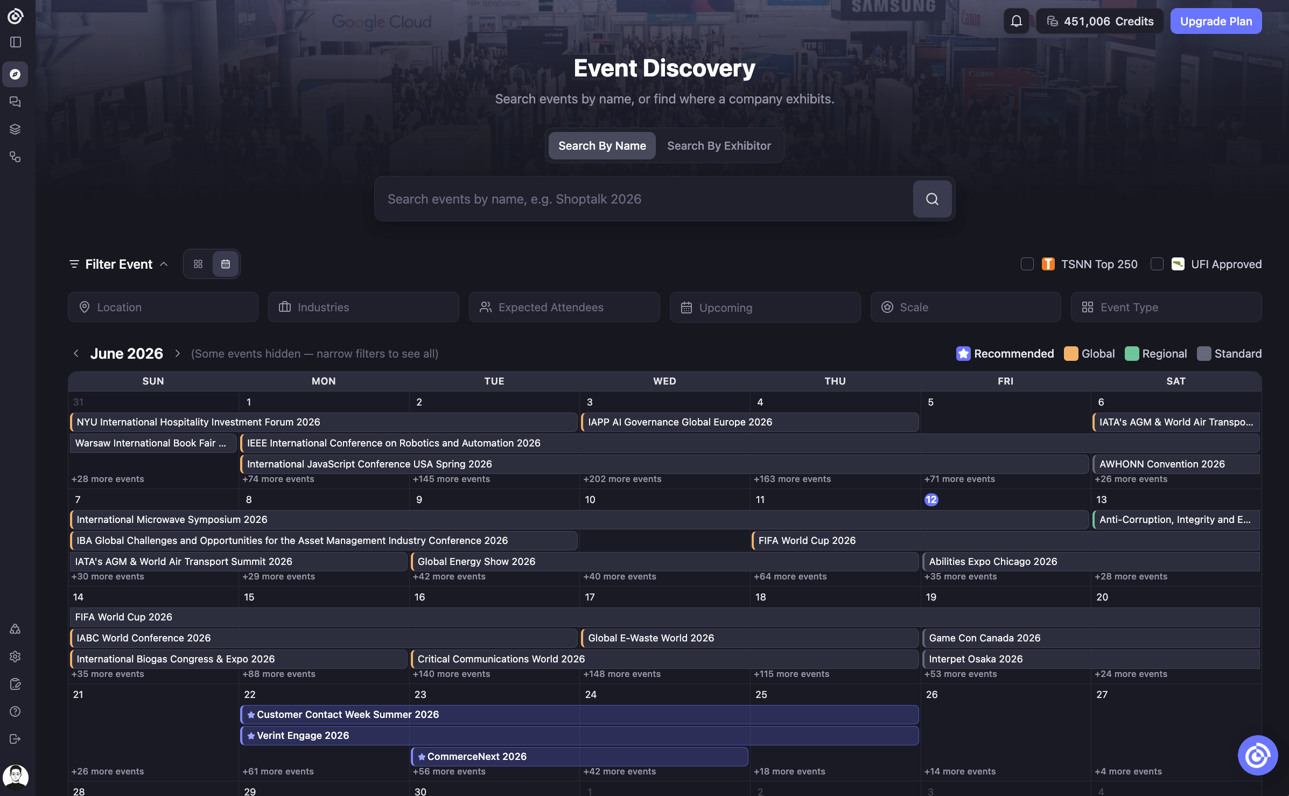Click the Recommended star legend icon

(x=963, y=353)
